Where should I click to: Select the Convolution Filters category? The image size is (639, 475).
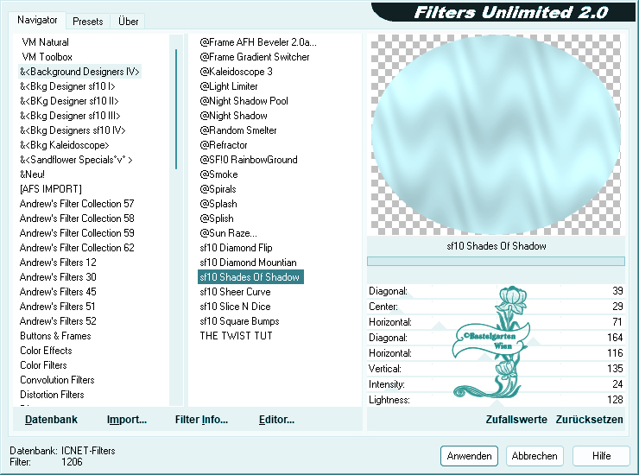57,380
